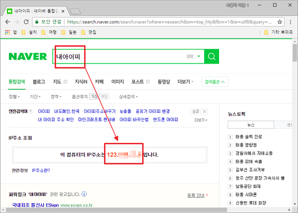Bookmark this page with the star icon
298x213 pixels.
tap(280, 22)
